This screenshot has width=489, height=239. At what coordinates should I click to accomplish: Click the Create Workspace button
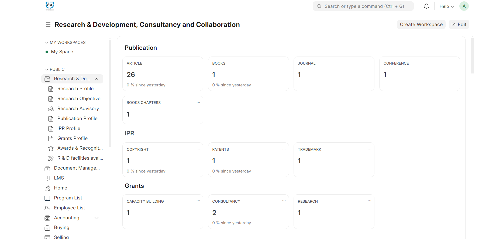pos(421,24)
